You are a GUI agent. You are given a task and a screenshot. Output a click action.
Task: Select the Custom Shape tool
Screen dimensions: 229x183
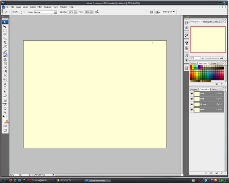coord(5,96)
